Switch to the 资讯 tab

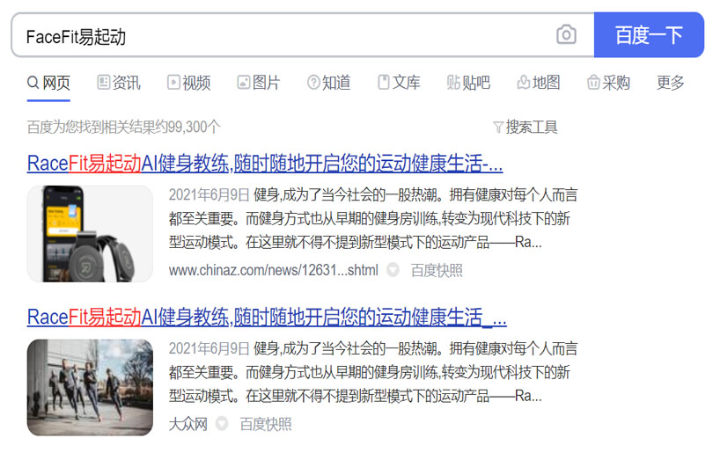pos(119,83)
